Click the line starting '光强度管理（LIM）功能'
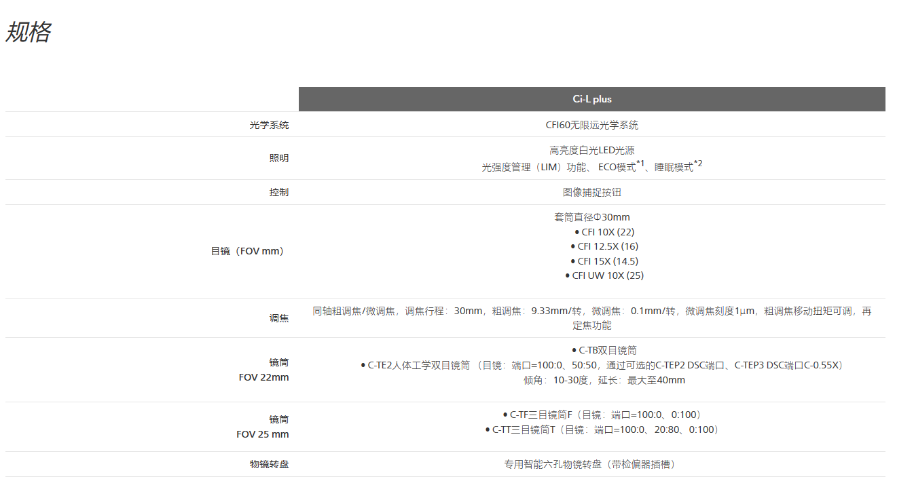 592,166
